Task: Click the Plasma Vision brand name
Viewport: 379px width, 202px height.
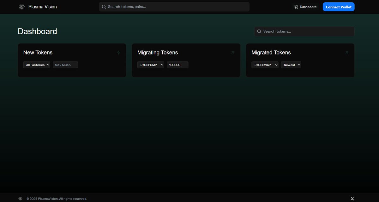Action: point(43,7)
